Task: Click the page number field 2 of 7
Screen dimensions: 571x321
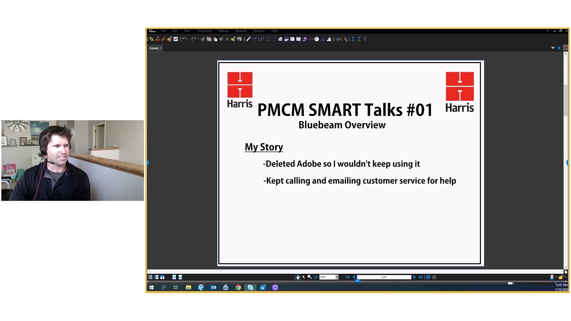Action: click(384, 277)
